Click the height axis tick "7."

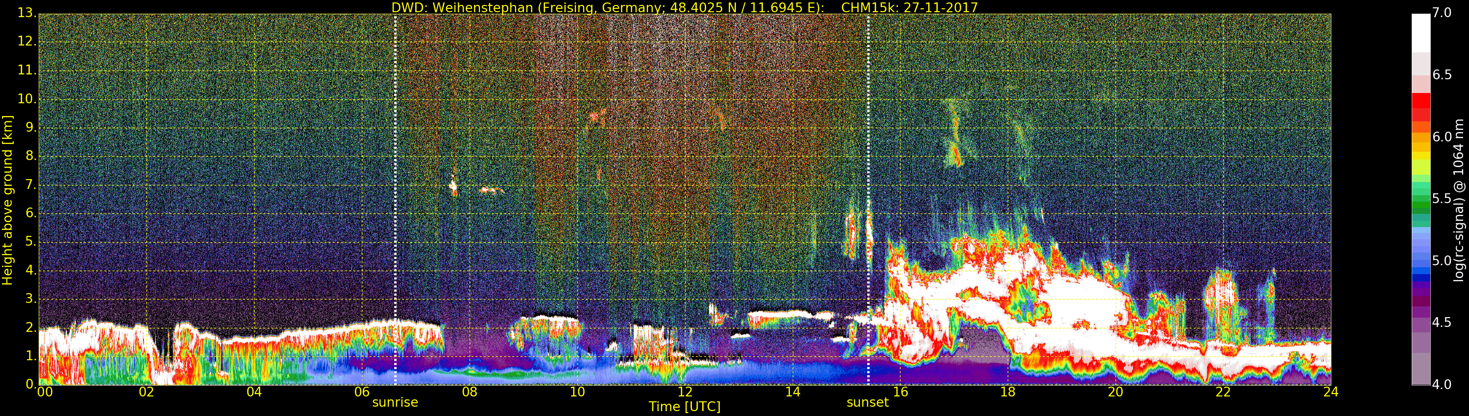[31, 184]
